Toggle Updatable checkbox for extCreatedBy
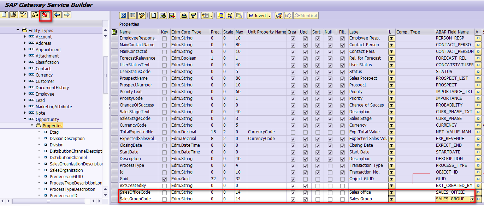The height and width of the screenshot is (206, 484). (x=305, y=186)
